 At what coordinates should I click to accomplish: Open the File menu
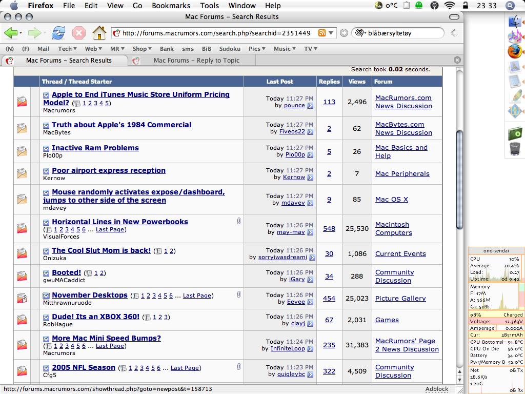pyautogui.click(x=69, y=5)
